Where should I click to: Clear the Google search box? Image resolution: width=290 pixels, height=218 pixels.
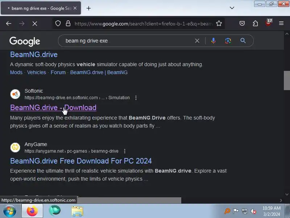pyautogui.click(x=197, y=41)
